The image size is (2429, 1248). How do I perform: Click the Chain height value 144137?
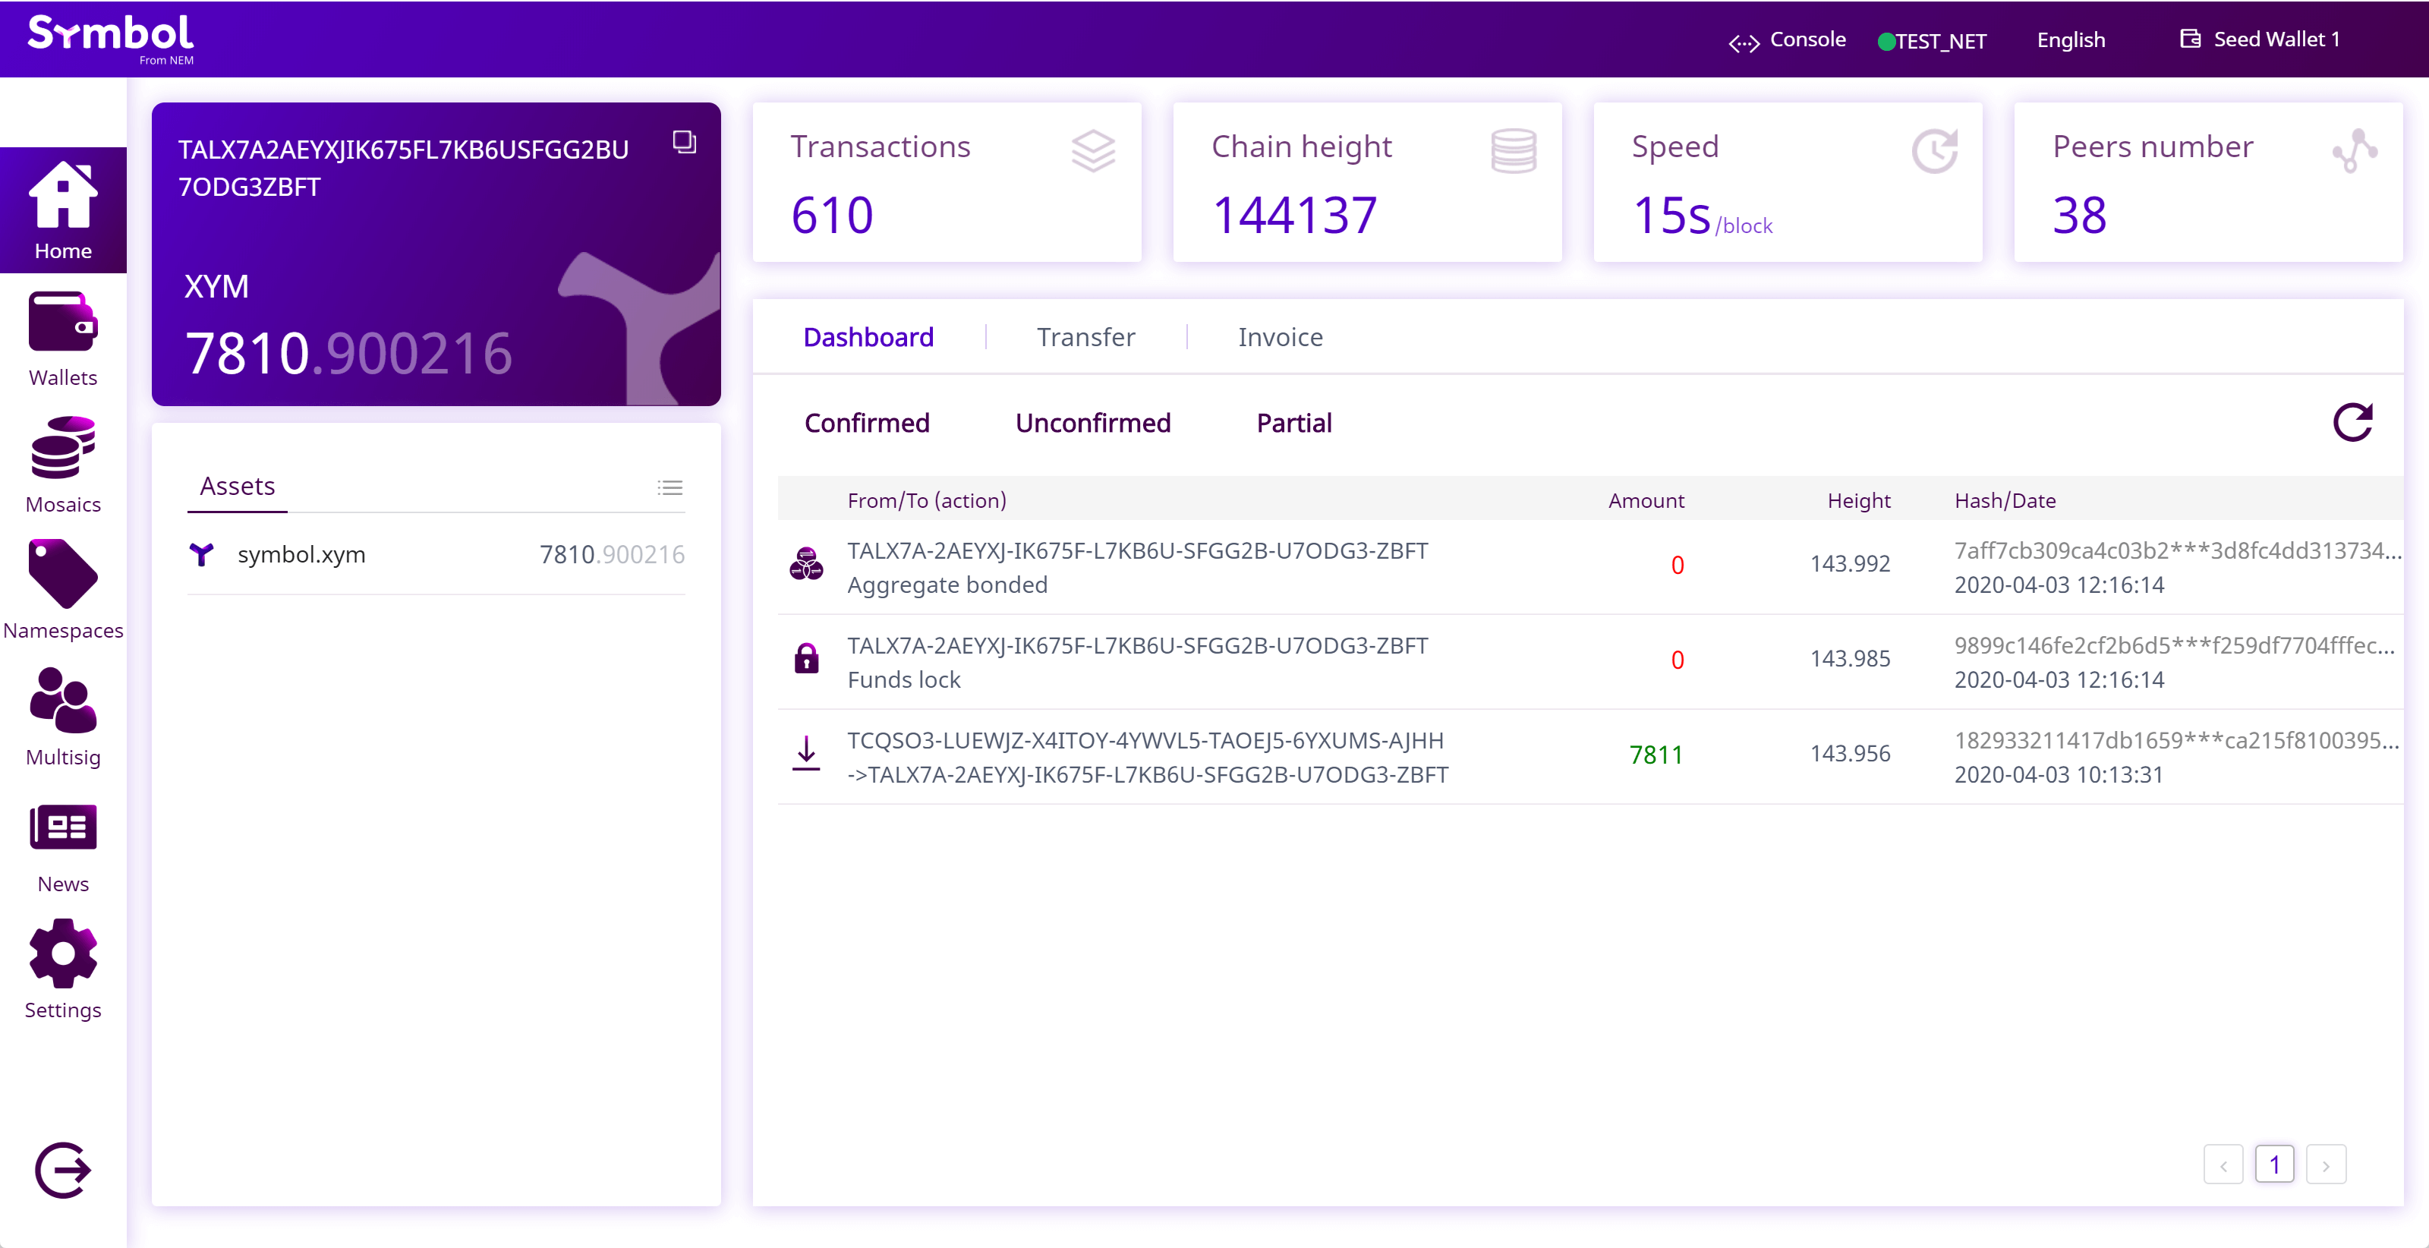click(x=1293, y=215)
